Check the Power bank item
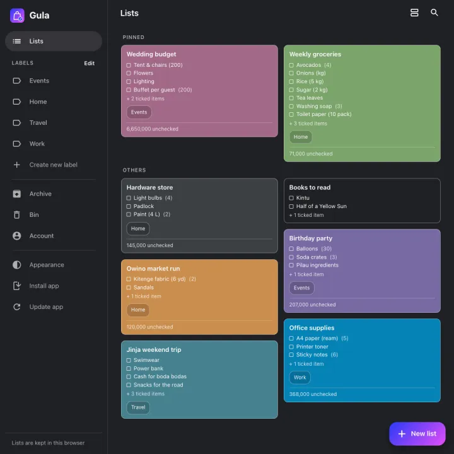 129,369
